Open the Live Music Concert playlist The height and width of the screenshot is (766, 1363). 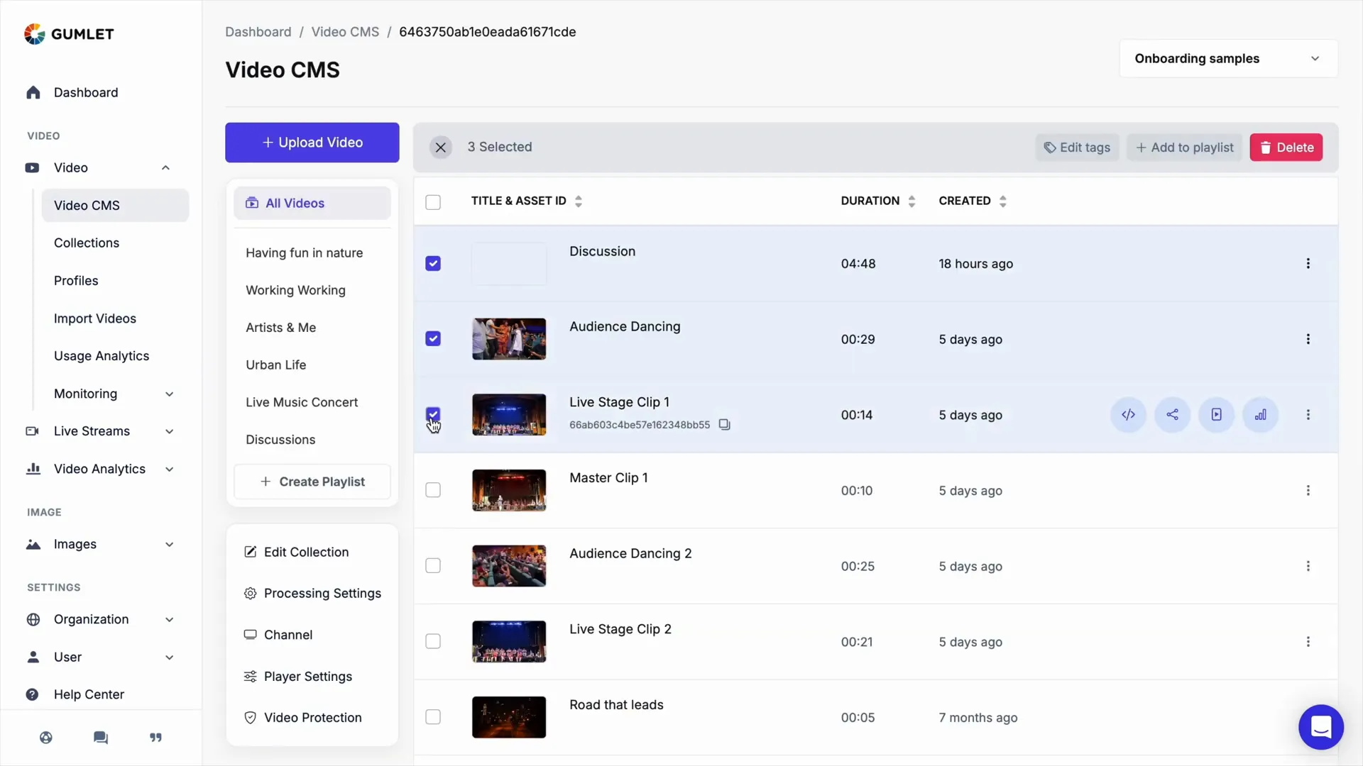(x=302, y=401)
